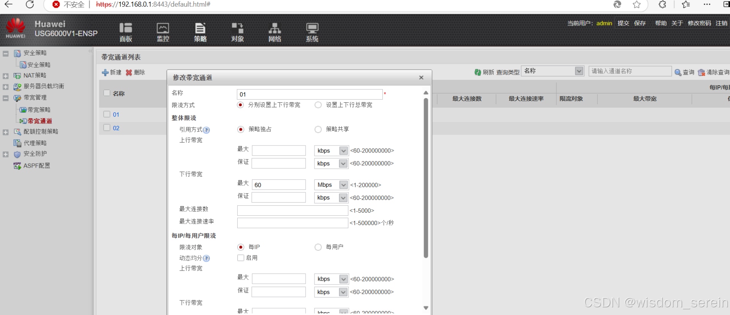
Task: Expand the 安全防护 tree node
Action: pos(5,154)
